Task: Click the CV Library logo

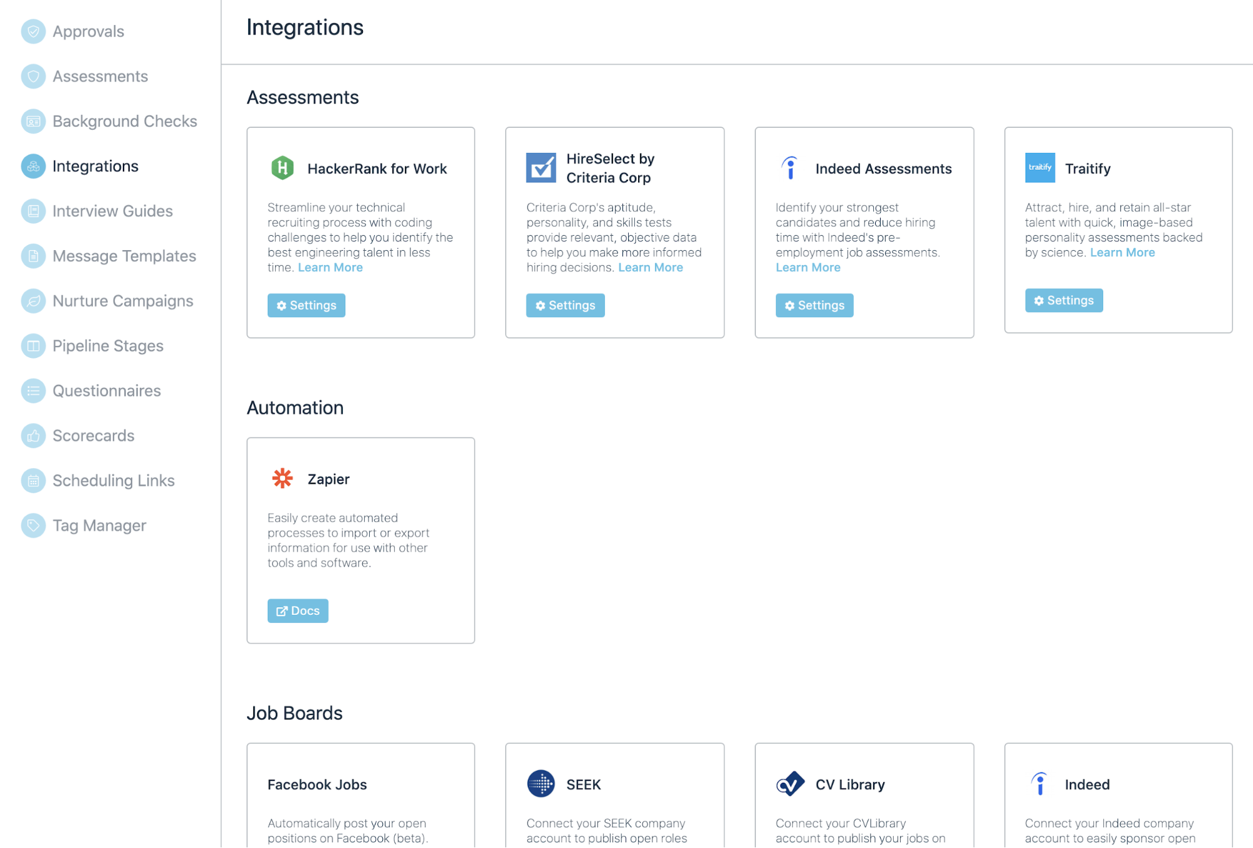Action: 790,783
